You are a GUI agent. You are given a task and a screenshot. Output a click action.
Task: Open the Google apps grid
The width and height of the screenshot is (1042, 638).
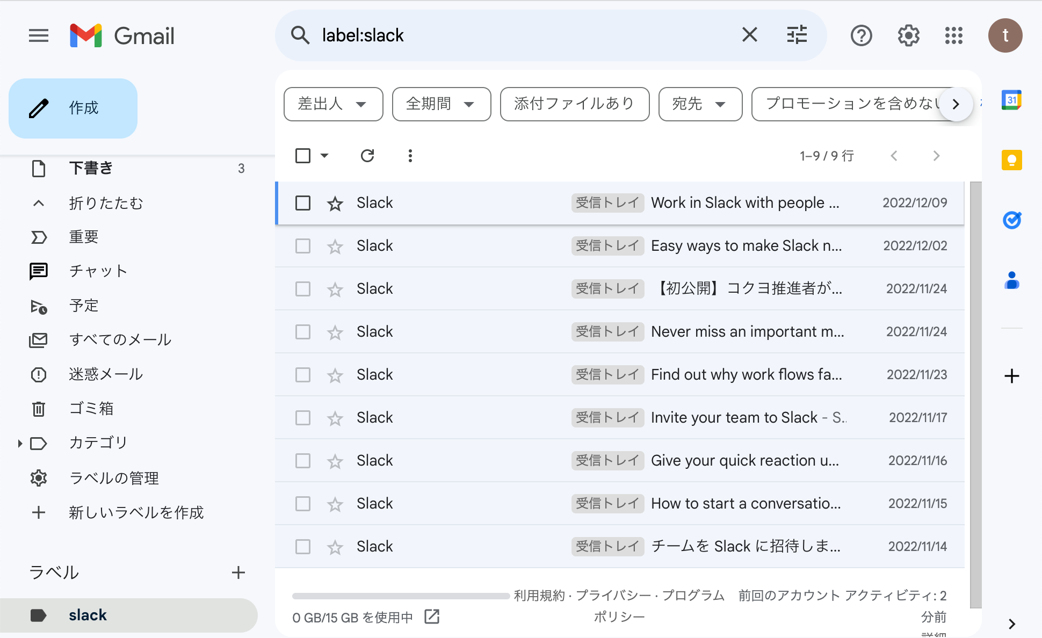[954, 36]
